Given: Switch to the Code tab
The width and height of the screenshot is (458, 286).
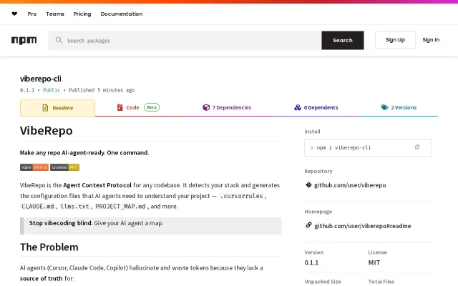Looking at the screenshot, I should (138, 107).
